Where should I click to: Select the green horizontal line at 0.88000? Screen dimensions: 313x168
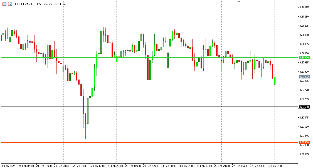[x=149, y=58]
